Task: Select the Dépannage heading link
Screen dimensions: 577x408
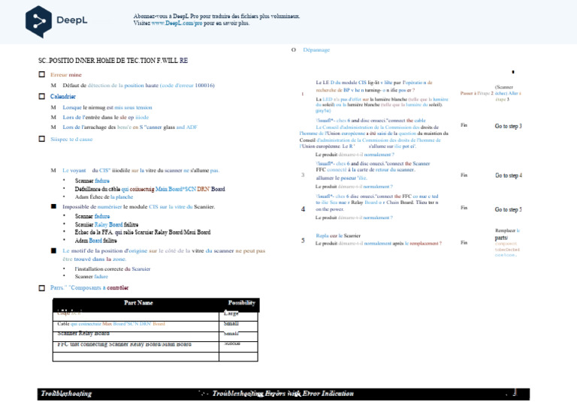Action: pyautogui.click(x=316, y=50)
